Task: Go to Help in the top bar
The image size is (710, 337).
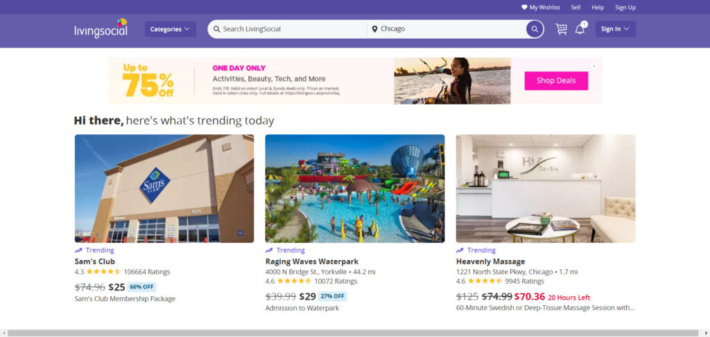Action: tap(598, 8)
